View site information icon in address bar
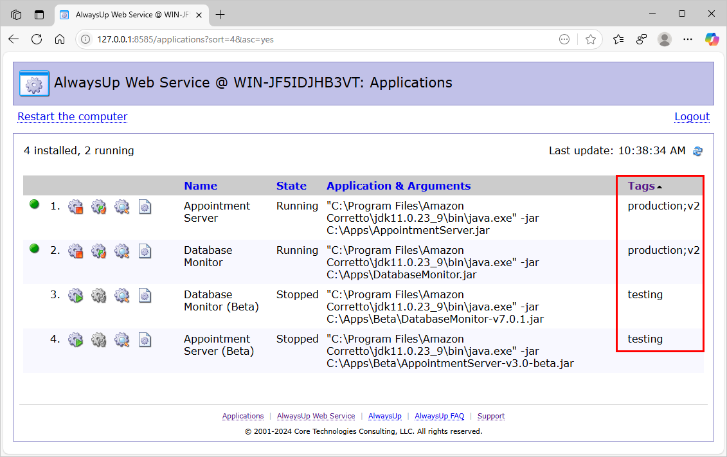Screen dimensions: 727x457 coord(85,39)
